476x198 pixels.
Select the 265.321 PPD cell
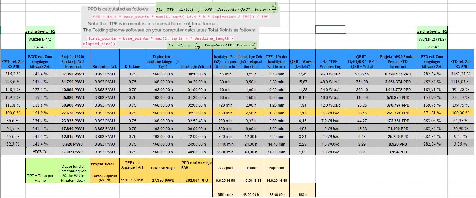click(398, 113)
